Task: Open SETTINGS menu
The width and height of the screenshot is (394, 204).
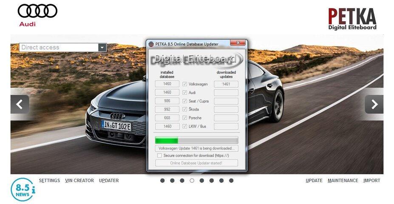Action: (49, 180)
